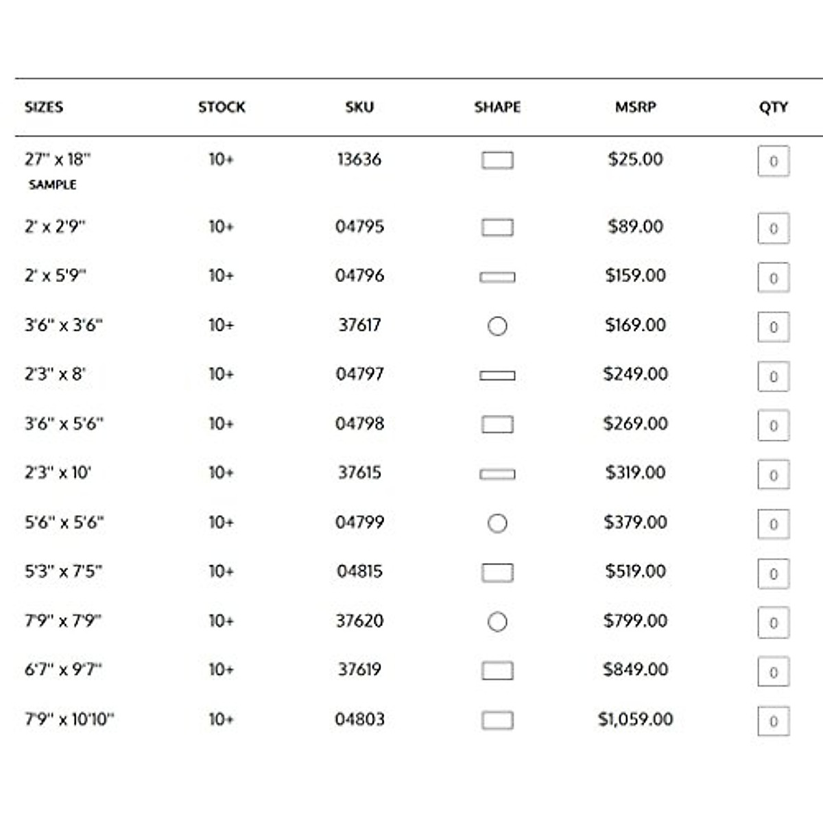Select quantity field for 7'9" x 10'10" size
This screenshot has height=823, width=823.
coord(773,721)
